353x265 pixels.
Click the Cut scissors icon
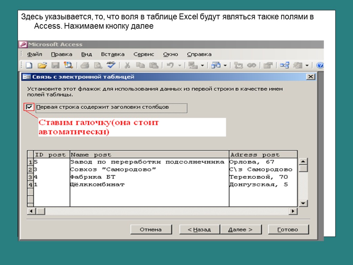(x=128, y=65)
